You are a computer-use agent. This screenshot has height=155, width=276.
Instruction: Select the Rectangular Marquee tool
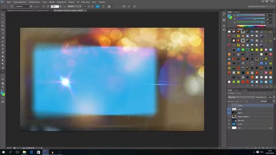(3, 19)
